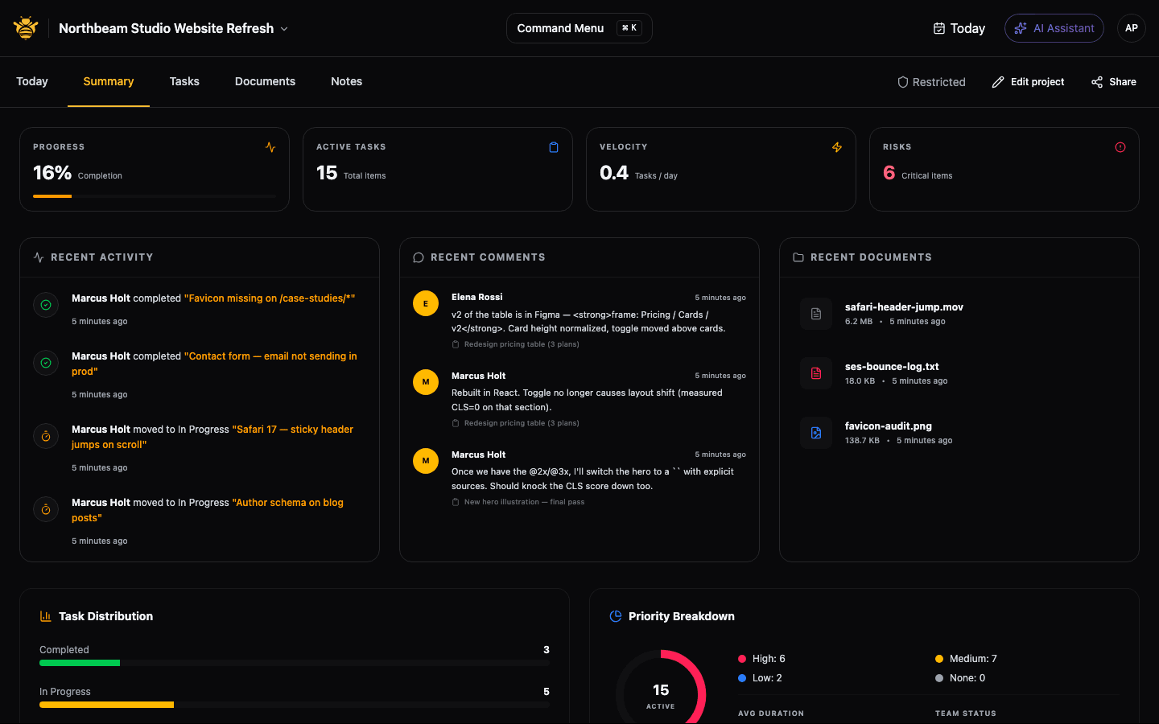This screenshot has width=1159, height=724.
Task: Click the Velocity lightning bolt icon
Action: [837, 147]
